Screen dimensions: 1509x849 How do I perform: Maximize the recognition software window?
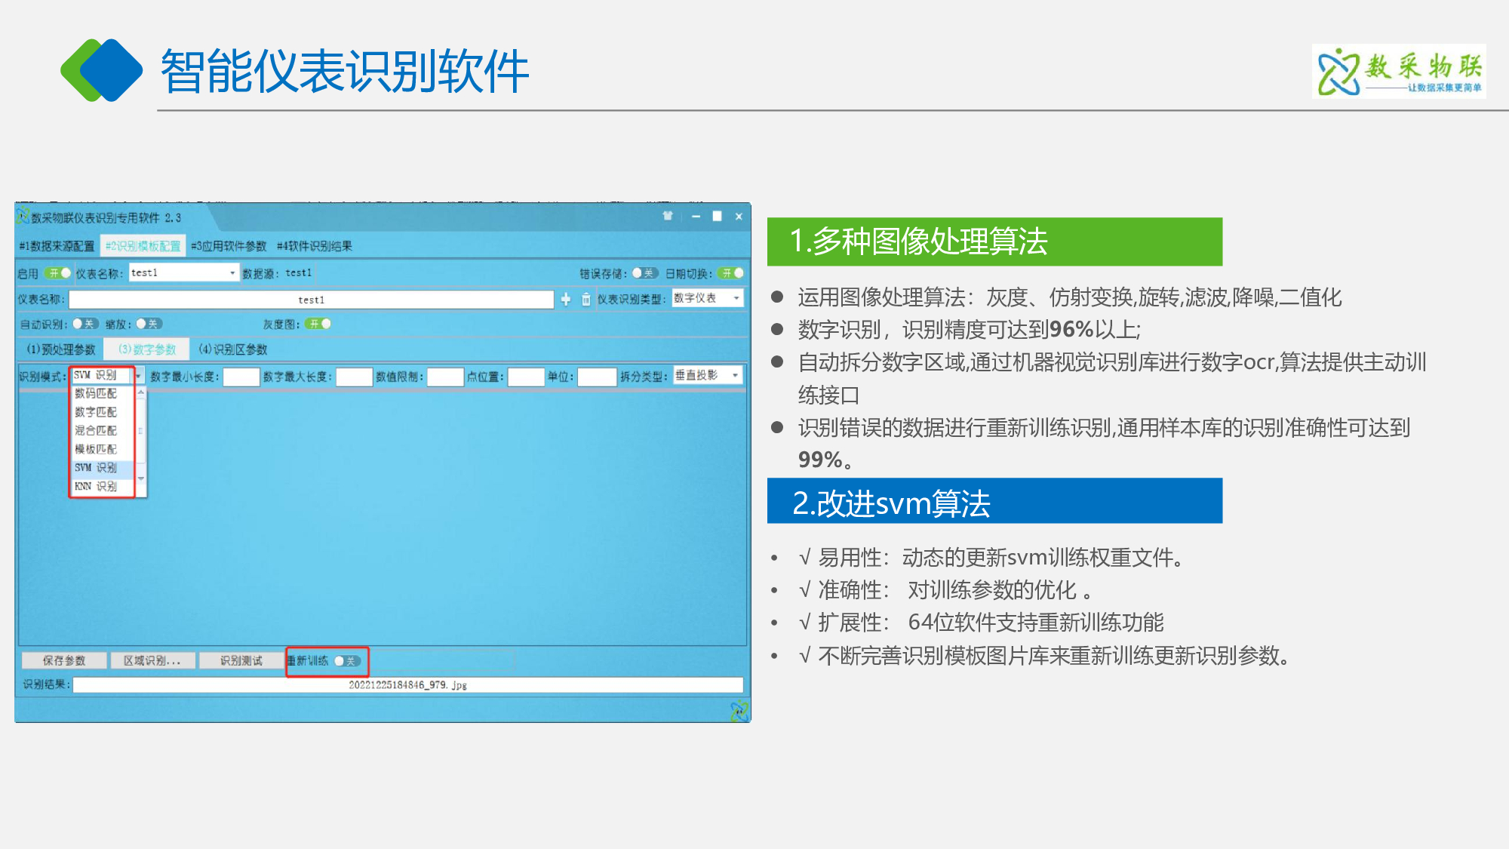pos(718,217)
